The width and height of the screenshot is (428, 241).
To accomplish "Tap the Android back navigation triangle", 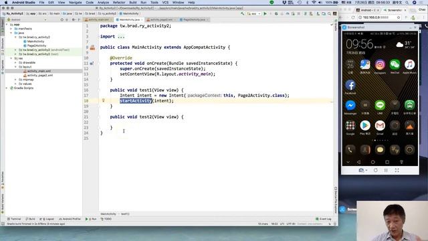I will (x=358, y=162).
